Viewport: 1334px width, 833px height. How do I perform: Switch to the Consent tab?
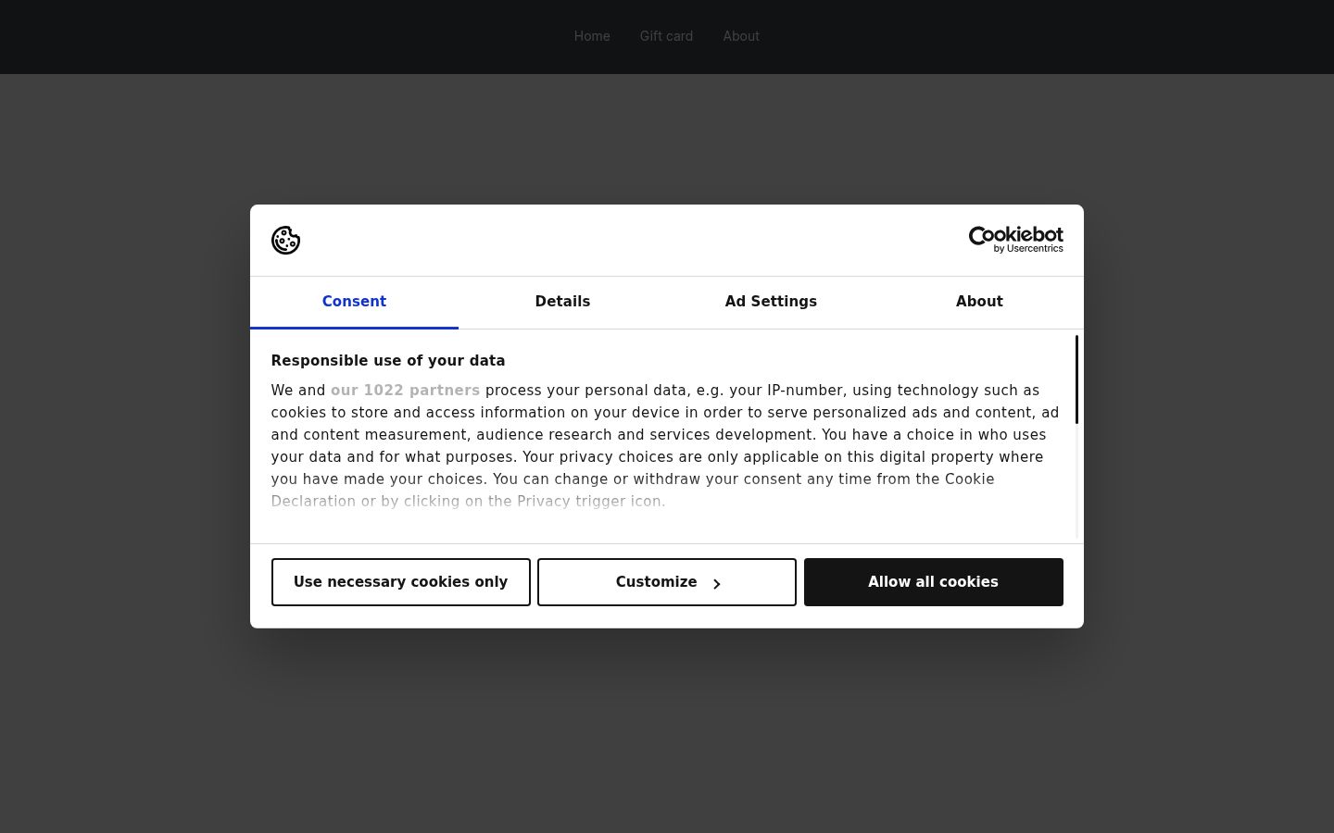click(354, 302)
